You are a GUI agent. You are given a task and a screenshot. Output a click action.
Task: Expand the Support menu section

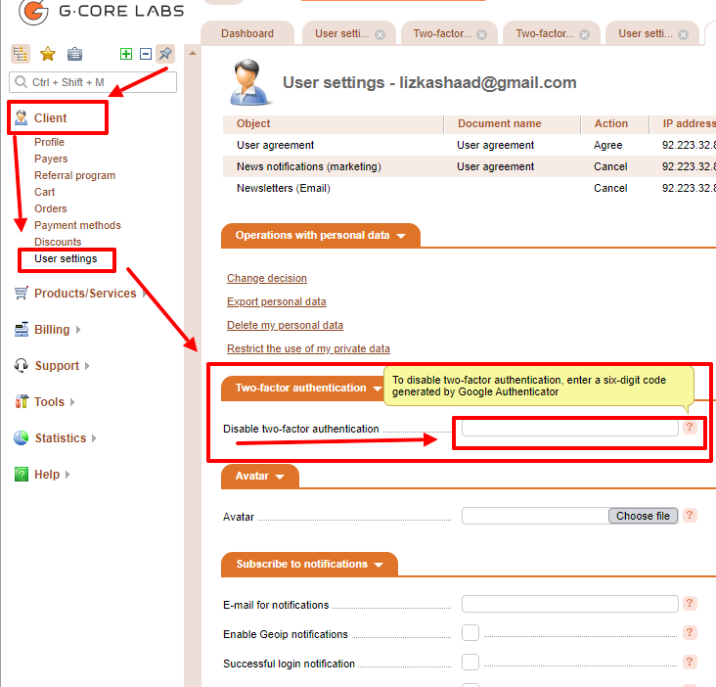(x=87, y=366)
